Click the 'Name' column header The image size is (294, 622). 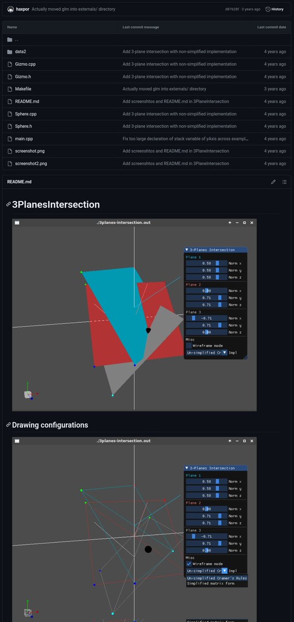coord(12,27)
